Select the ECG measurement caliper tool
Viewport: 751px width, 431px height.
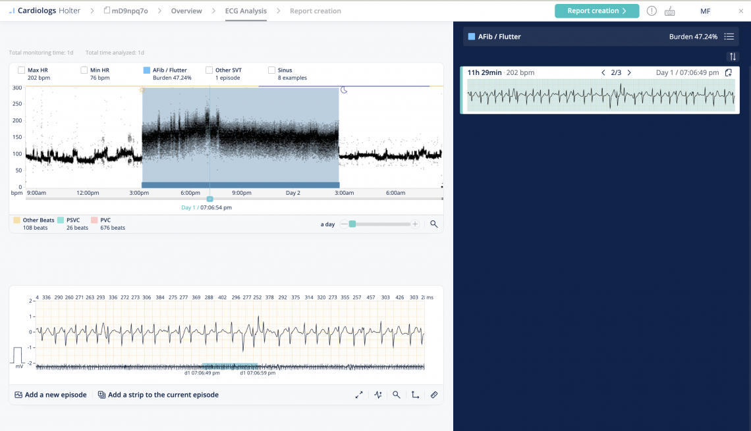(378, 395)
